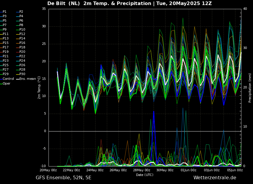Click the green Oper legend entry
Viewport: 253px width, 184px height.
[7, 83]
